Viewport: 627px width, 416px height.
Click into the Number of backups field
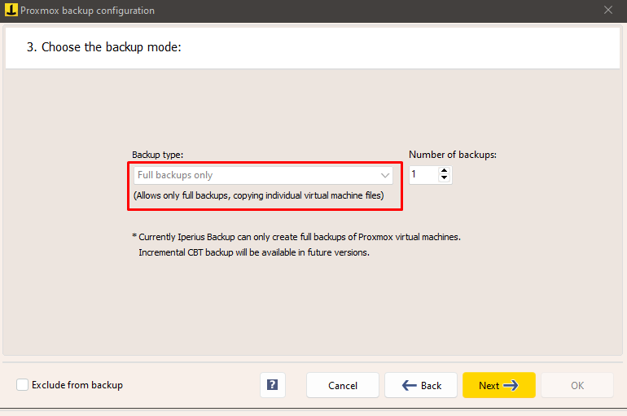(x=423, y=175)
